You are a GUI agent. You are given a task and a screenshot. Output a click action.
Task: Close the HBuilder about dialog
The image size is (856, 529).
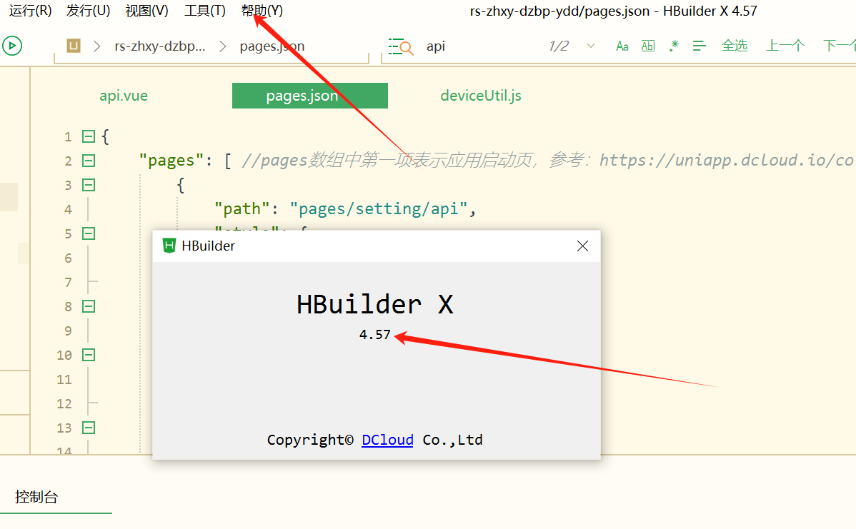pyautogui.click(x=582, y=246)
